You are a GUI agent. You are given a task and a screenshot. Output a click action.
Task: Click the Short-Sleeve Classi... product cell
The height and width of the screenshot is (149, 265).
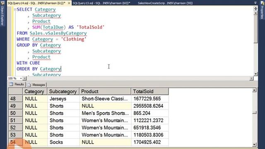105,99
